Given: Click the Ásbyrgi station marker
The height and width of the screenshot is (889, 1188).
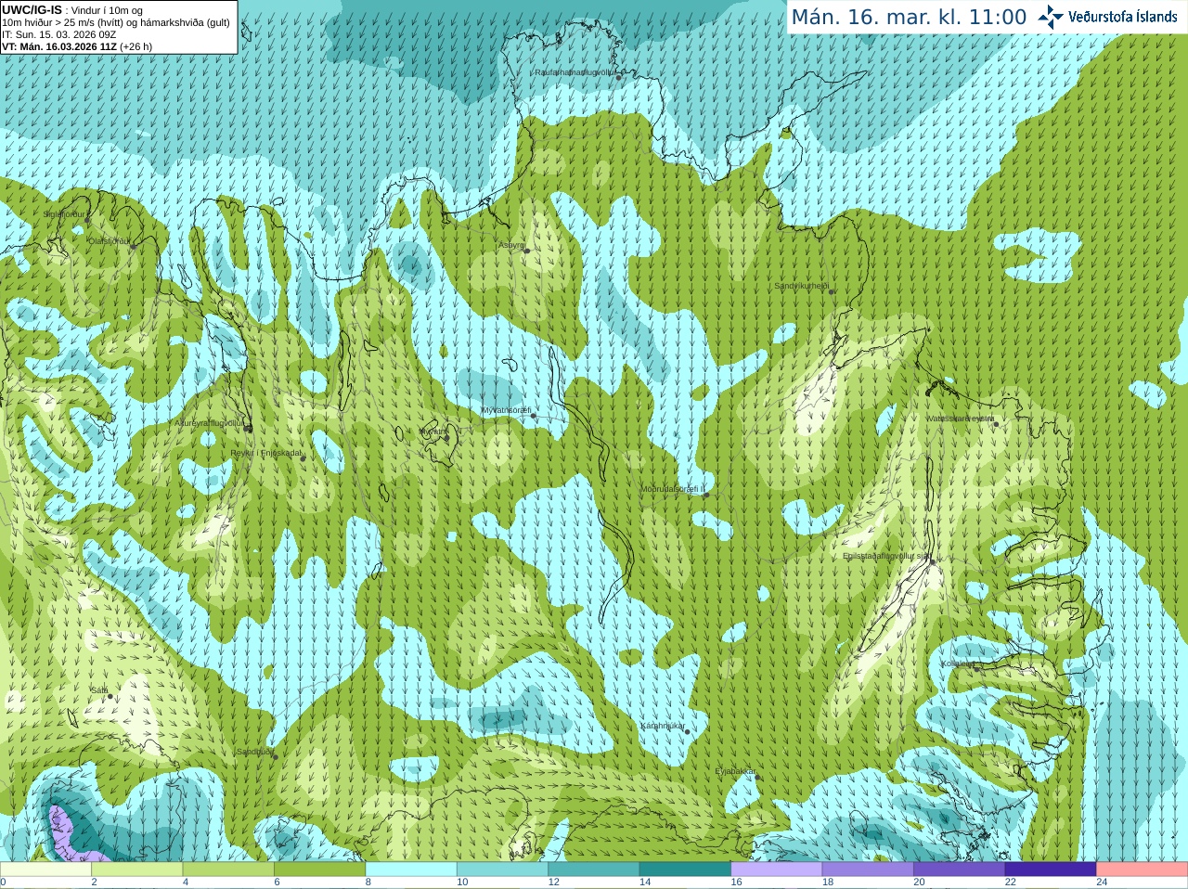Looking at the screenshot, I should point(526,251).
